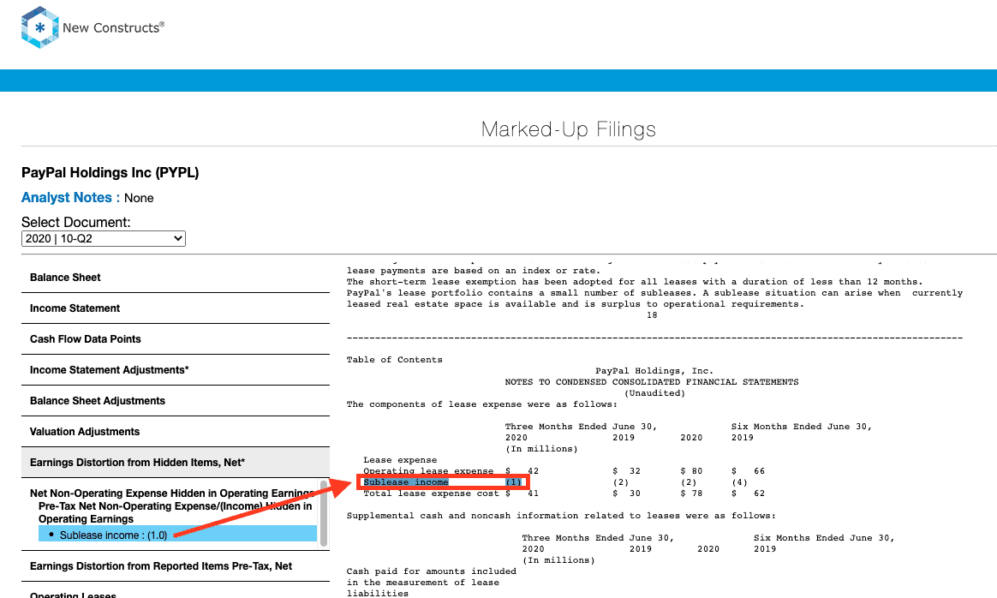This screenshot has width=997, height=598.
Task: Click the Lease expense label in filing table
Action: tap(400, 460)
